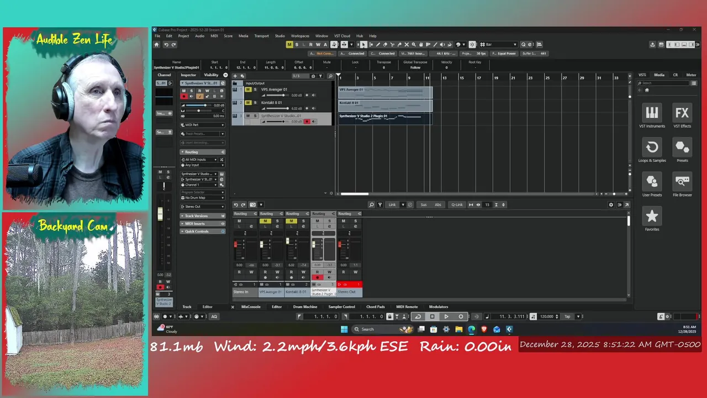This screenshot has height=398, width=707.
Task: Click VPS Avenger 01 track volume slider
Action: [278, 95]
